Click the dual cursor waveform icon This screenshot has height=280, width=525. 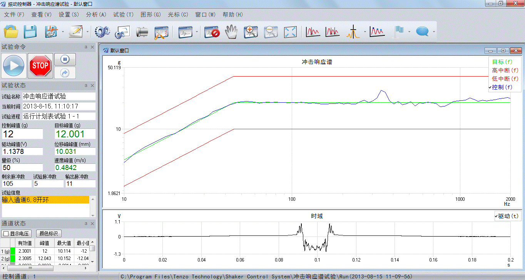pyautogui.click(x=333, y=32)
